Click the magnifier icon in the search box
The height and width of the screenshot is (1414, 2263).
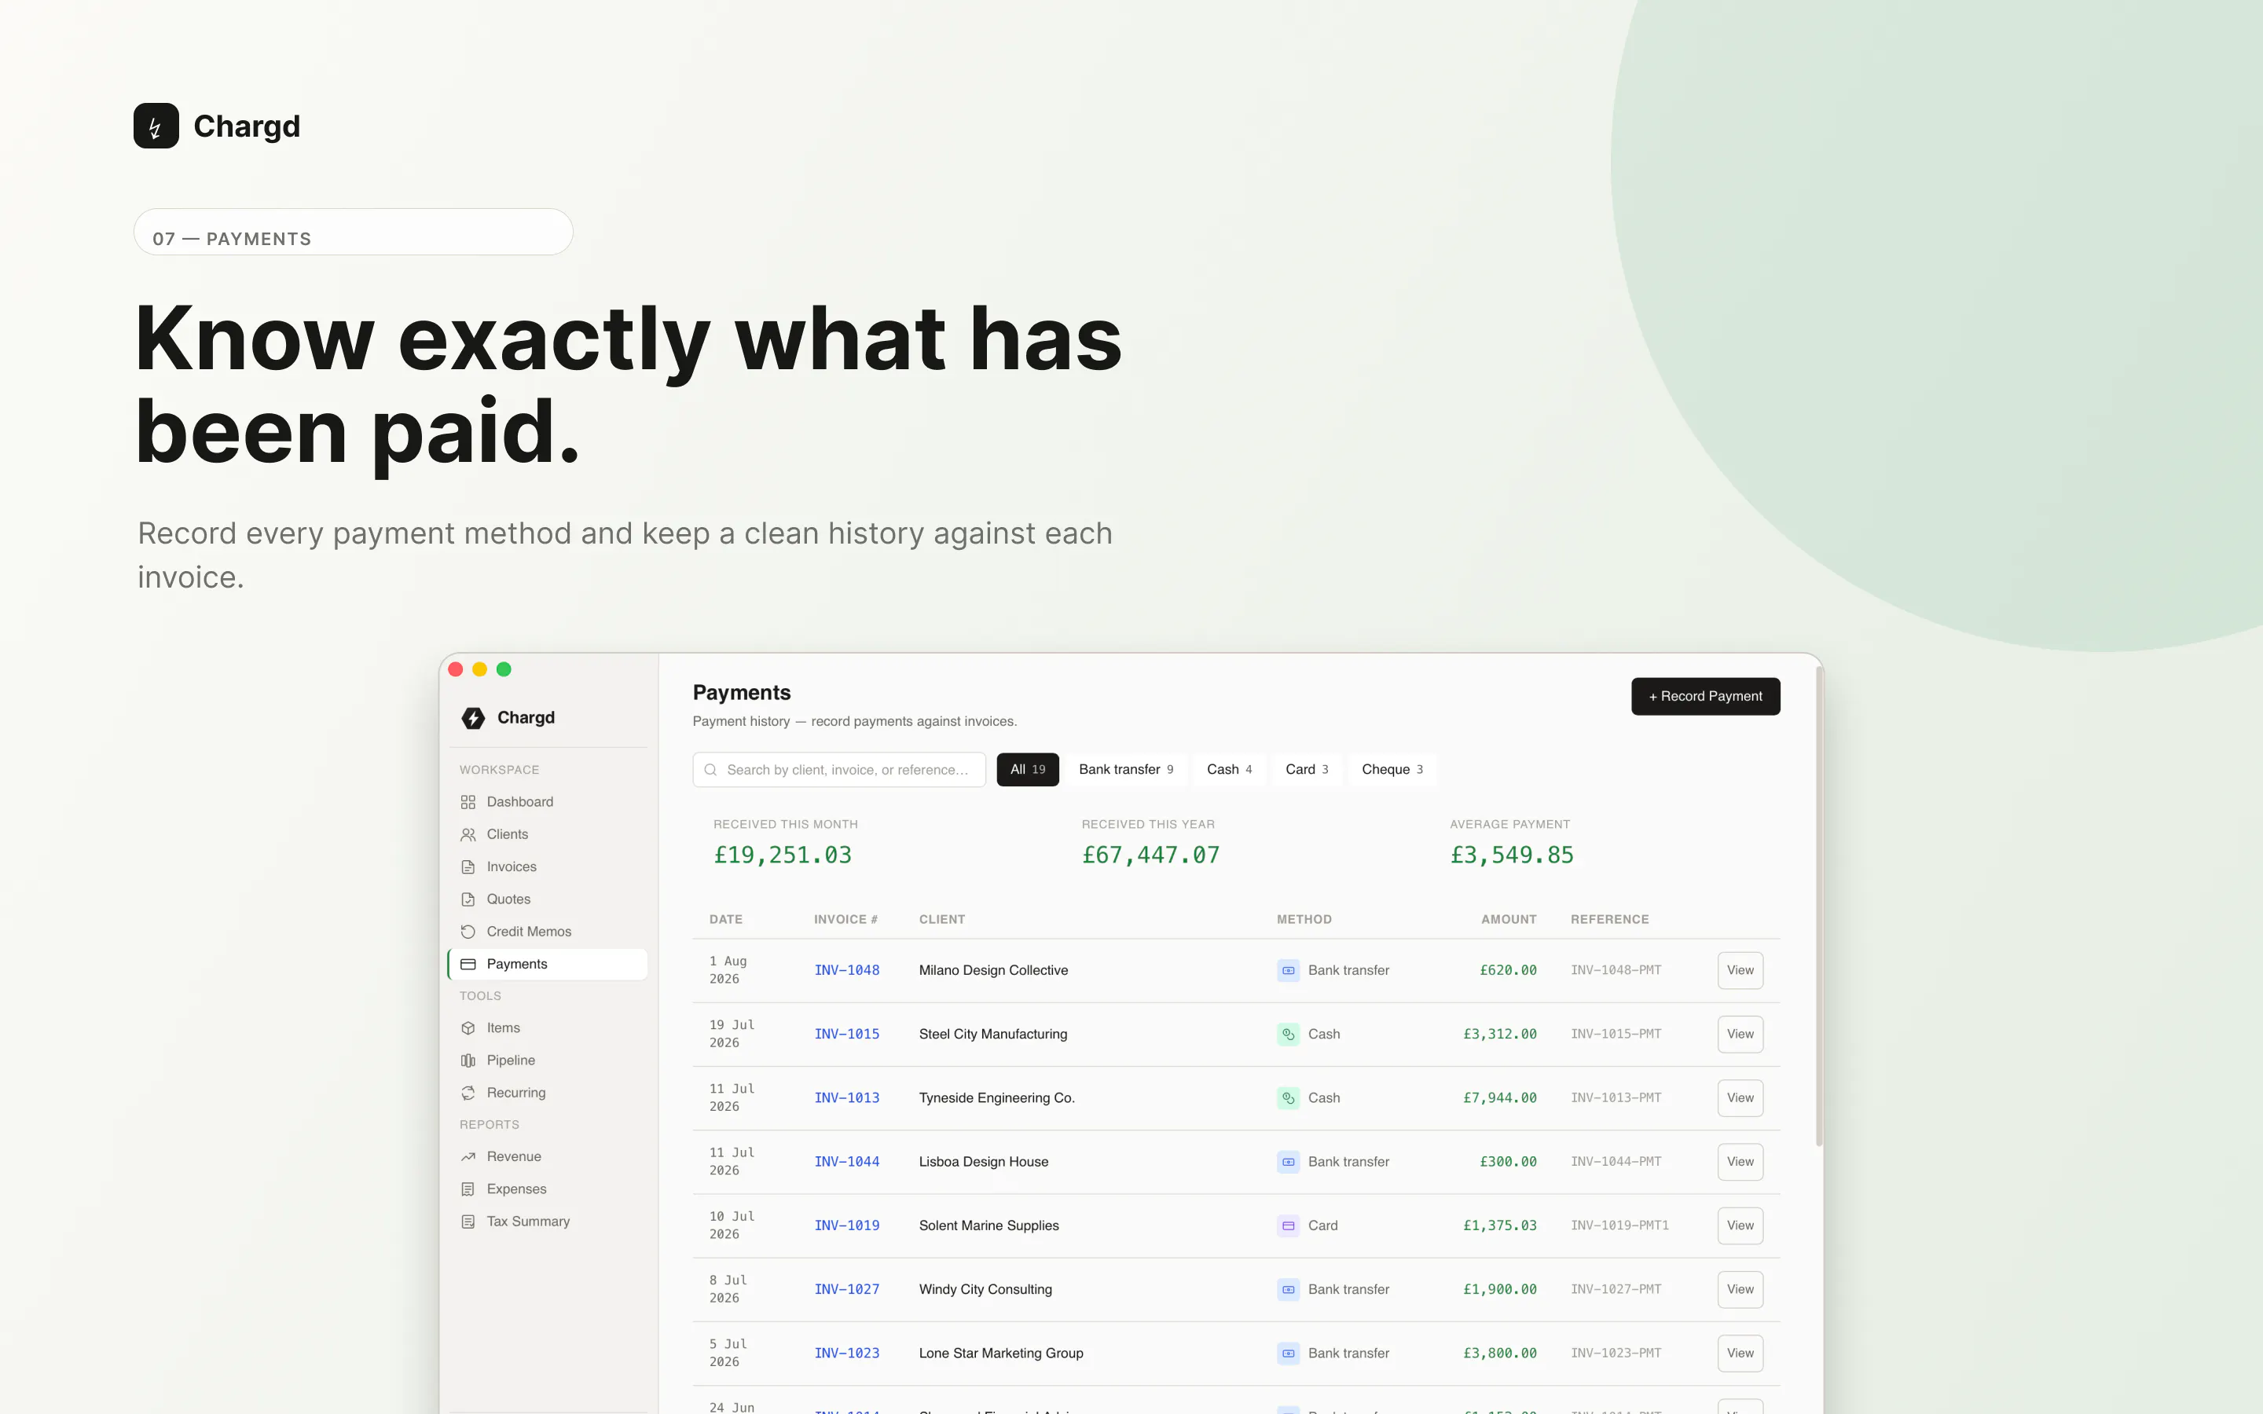tap(710, 770)
